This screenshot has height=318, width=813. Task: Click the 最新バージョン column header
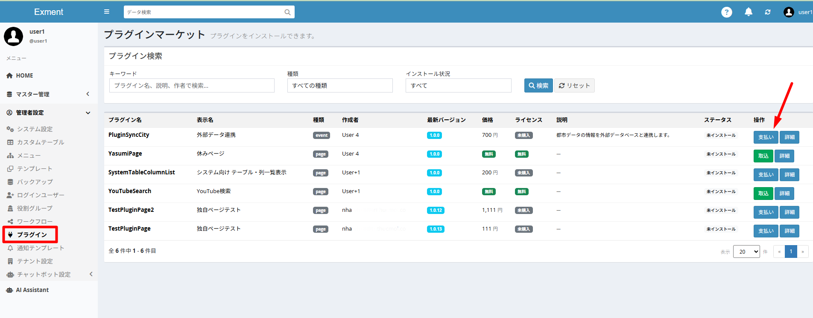[x=446, y=120]
